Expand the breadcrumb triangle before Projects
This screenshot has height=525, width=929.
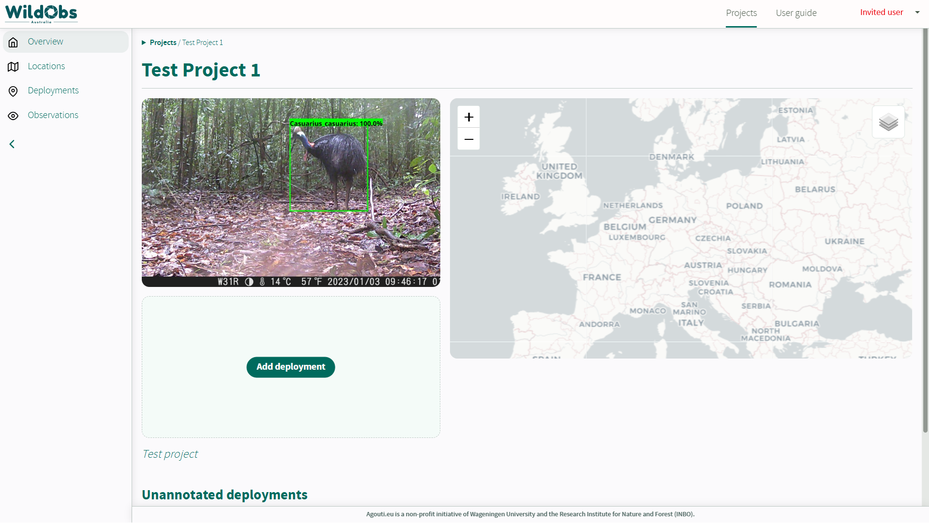(x=144, y=43)
